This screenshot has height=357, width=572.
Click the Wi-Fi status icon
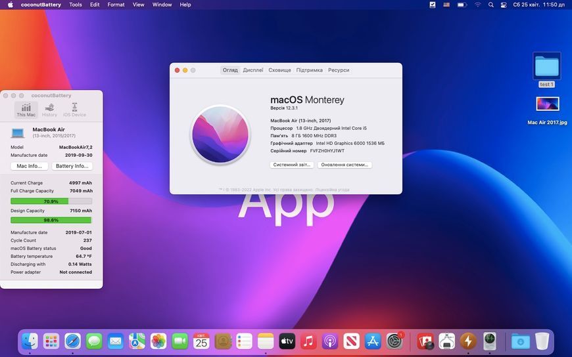click(x=477, y=5)
